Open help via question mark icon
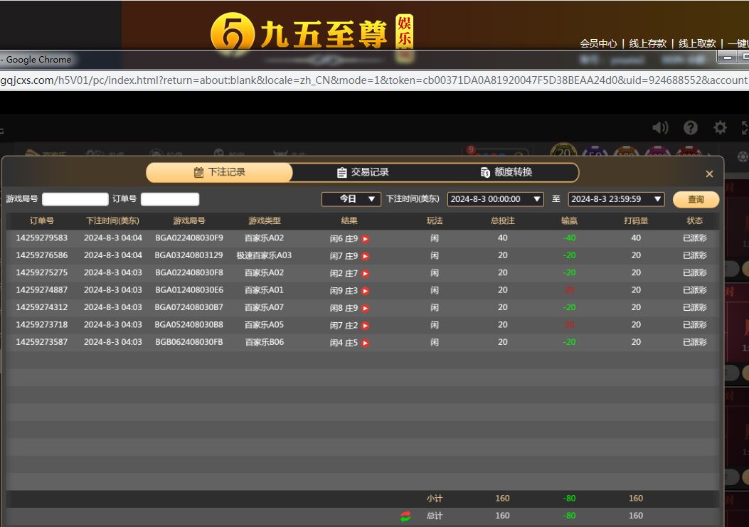Screen dimensions: 749x527 click(x=691, y=127)
